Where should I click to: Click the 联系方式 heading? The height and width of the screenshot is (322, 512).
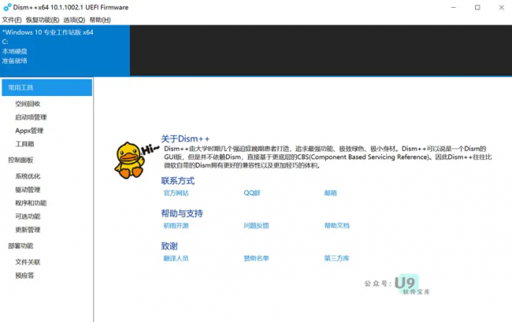(x=178, y=181)
